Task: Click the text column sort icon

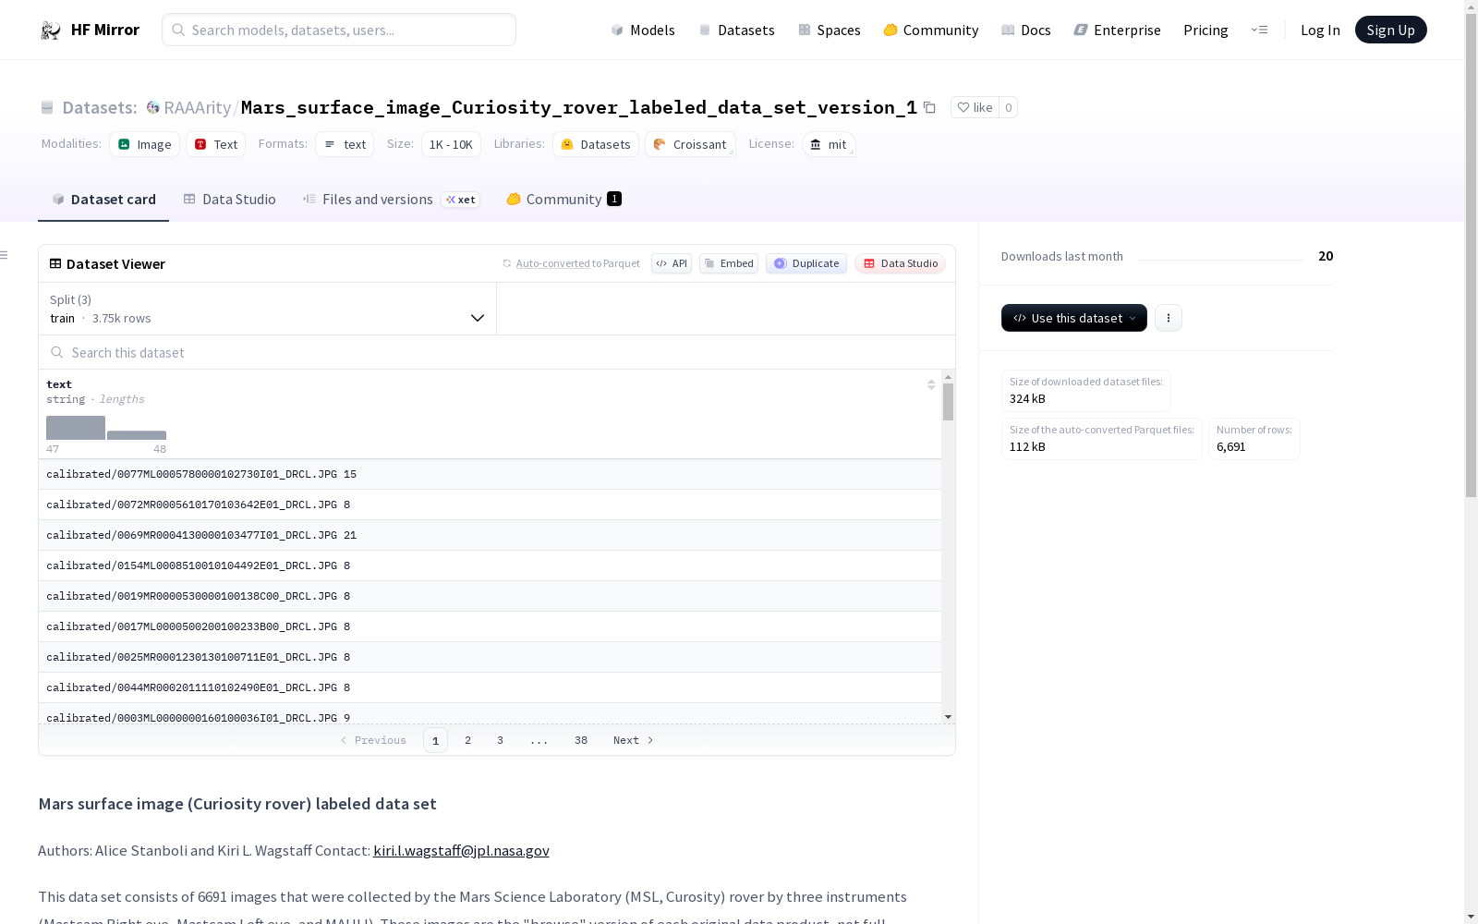Action: (931, 384)
